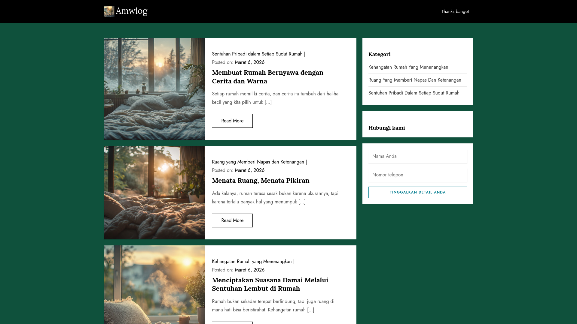Screen dimensions: 577x324
Task: Click the Maret 6, 2026 date on Menciptakan Suasana post
Action: point(249,270)
